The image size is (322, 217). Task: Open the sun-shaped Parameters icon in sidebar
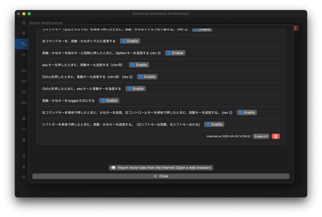[x=24, y=55]
